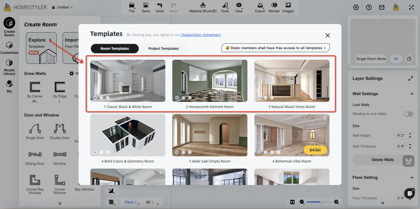Collapse the Floor Setting section
420x209 pixels.
click(411, 177)
